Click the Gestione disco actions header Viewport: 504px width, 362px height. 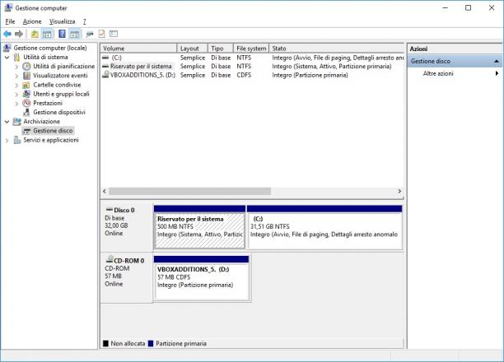(455, 61)
